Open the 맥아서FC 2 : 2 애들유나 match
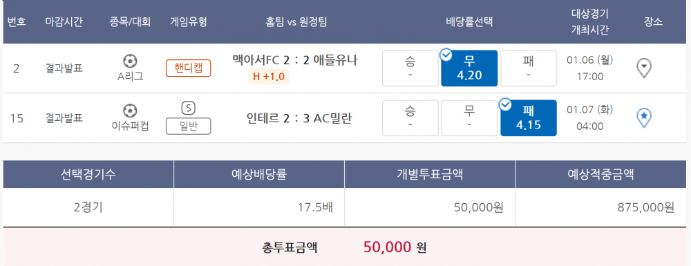Viewport: 691px width, 266px height. (295, 60)
